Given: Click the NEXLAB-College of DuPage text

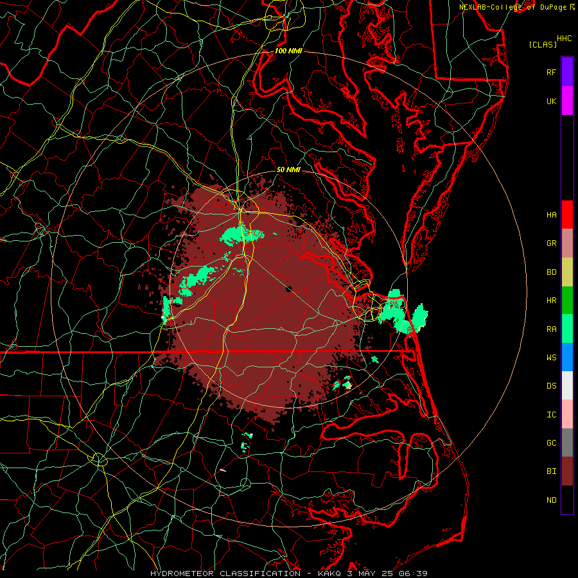Looking at the screenshot, I should coord(512,7).
